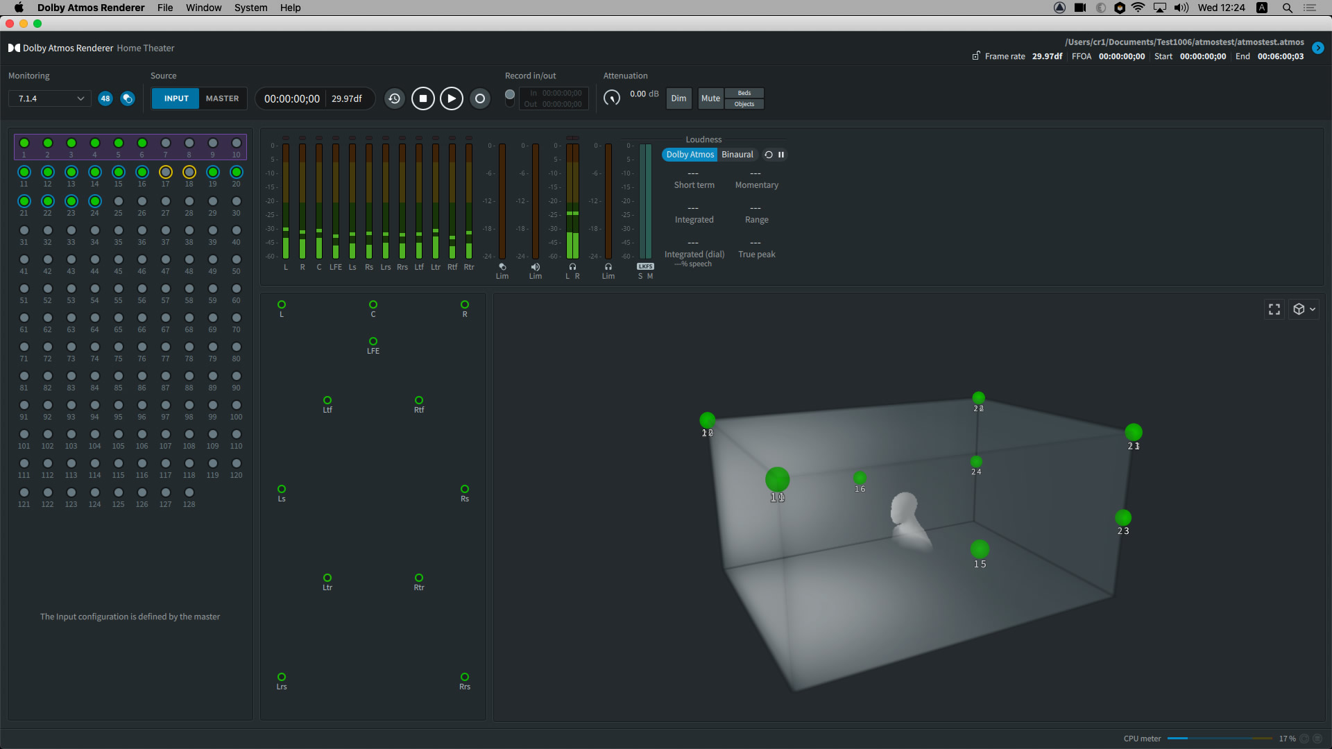This screenshot has height=749, width=1332.
Task: Click the LFE speaker in the layout view
Action: pyautogui.click(x=373, y=341)
